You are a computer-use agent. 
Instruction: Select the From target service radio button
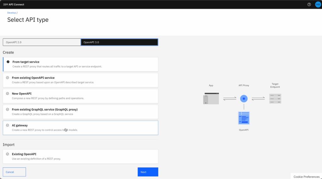tap(8, 62)
